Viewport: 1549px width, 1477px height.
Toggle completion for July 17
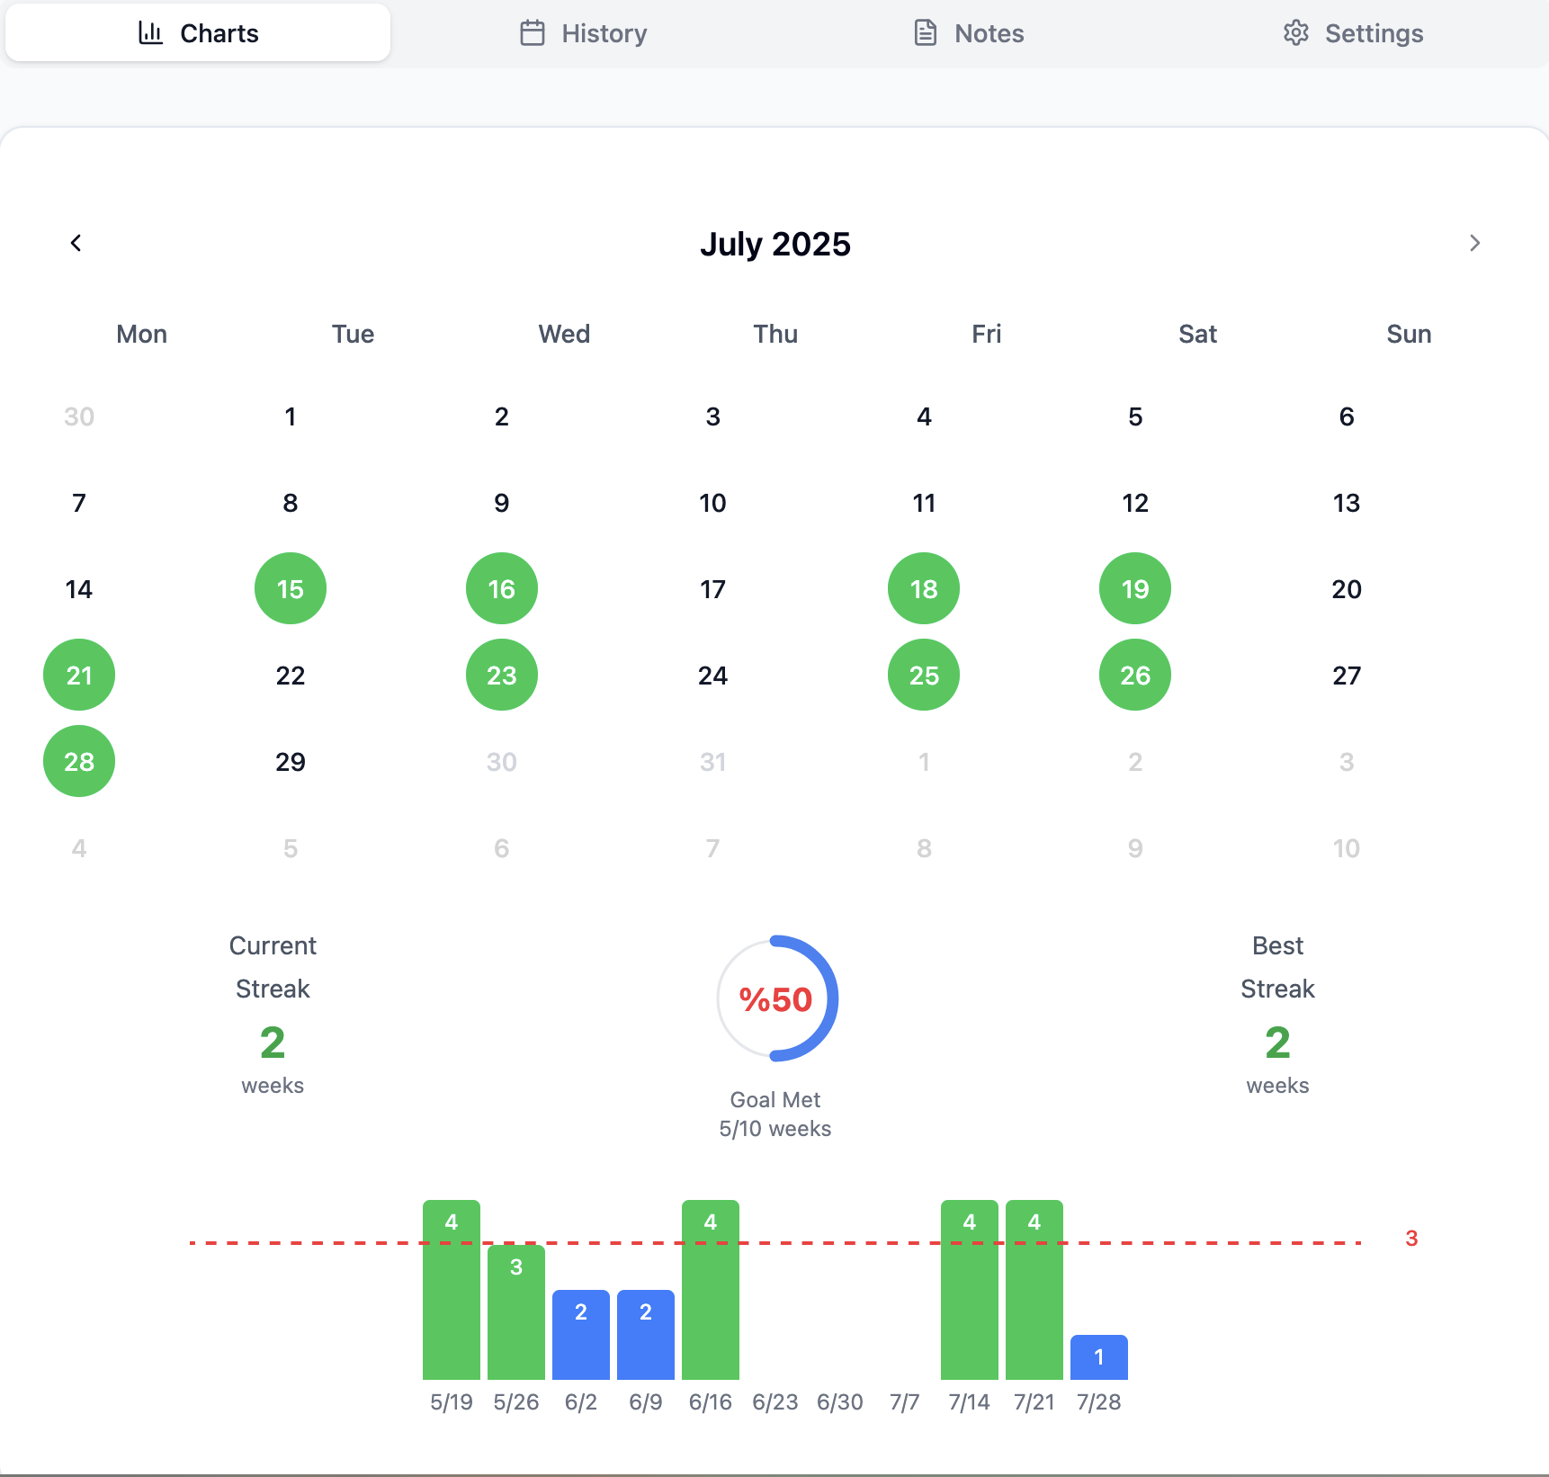[712, 589]
